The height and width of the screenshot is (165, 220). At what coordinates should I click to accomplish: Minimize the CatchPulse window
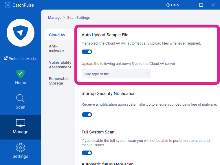click(189, 5)
